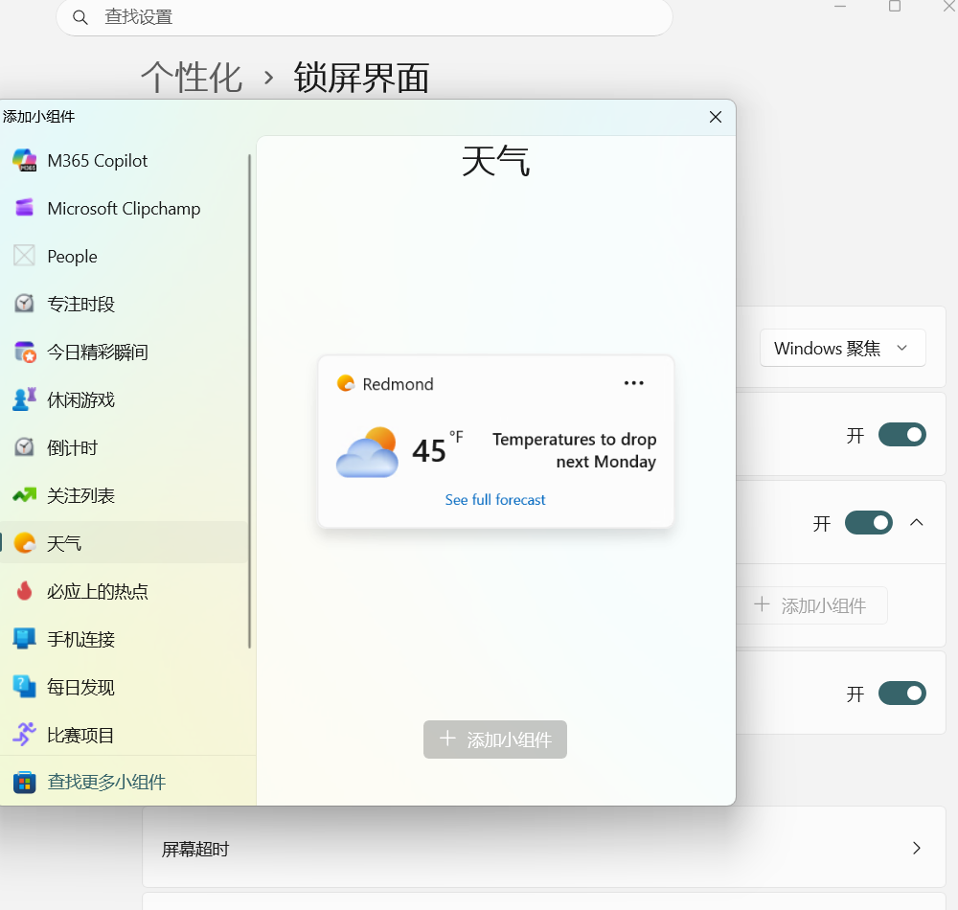Image resolution: width=958 pixels, height=910 pixels.
Task: Click the widget list scrollbar
Action: pyautogui.click(x=249, y=400)
